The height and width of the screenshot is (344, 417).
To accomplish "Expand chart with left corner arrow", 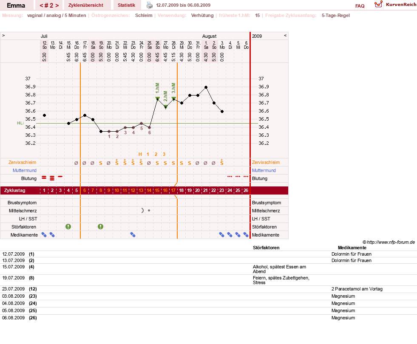I will pos(3,35).
